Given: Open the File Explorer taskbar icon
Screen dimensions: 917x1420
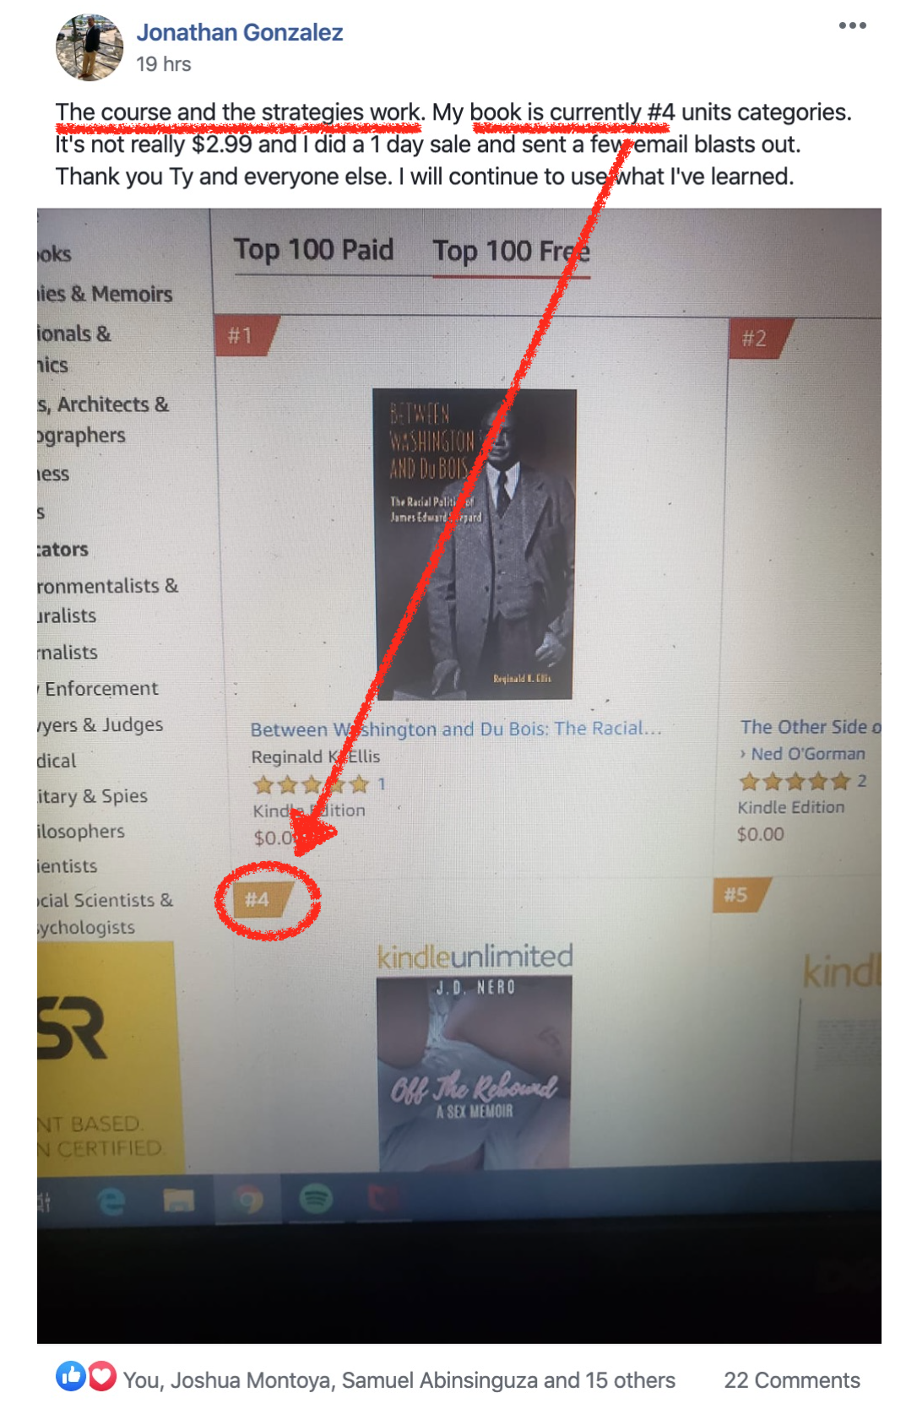Looking at the screenshot, I should pos(178,1200).
